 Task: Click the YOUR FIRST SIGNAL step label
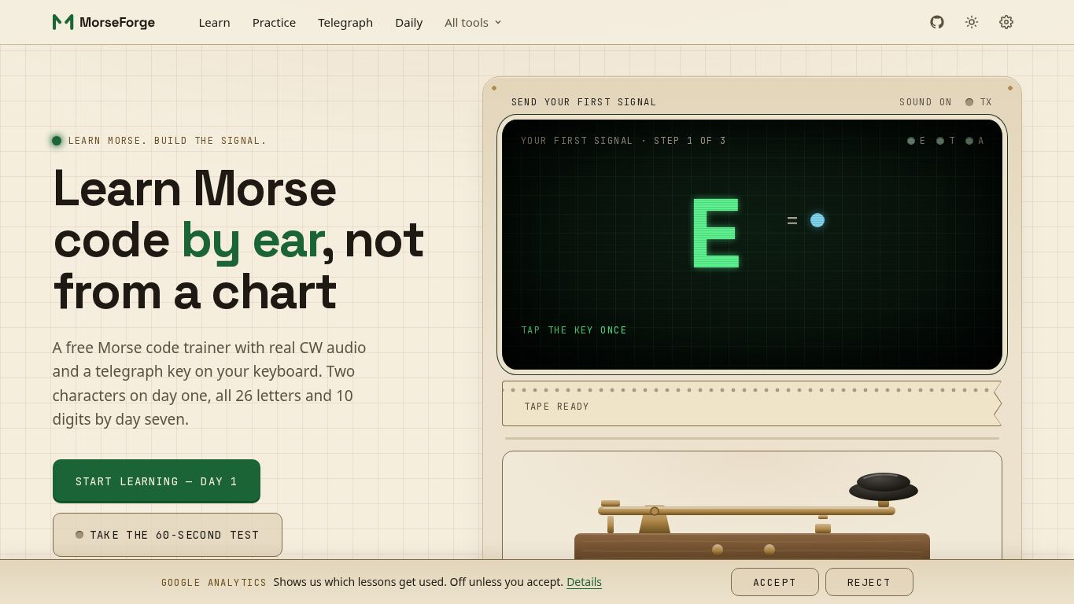[x=623, y=141]
